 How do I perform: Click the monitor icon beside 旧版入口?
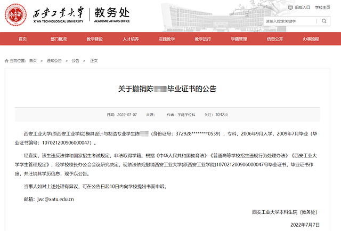[290, 7]
